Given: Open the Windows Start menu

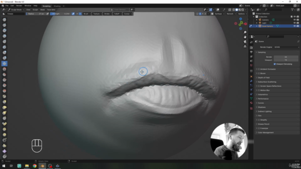Looking at the screenshot, I should pos(4,166).
